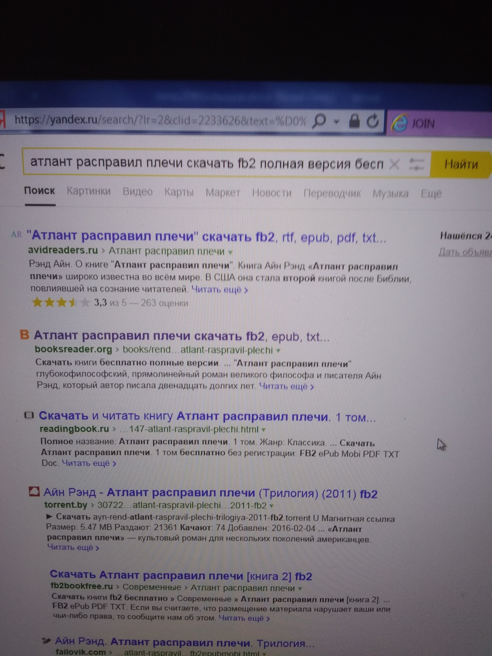This screenshot has height=656, width=492.
Task: Click the 3,3 из 5 star rating
Action: tap(110, 303)
